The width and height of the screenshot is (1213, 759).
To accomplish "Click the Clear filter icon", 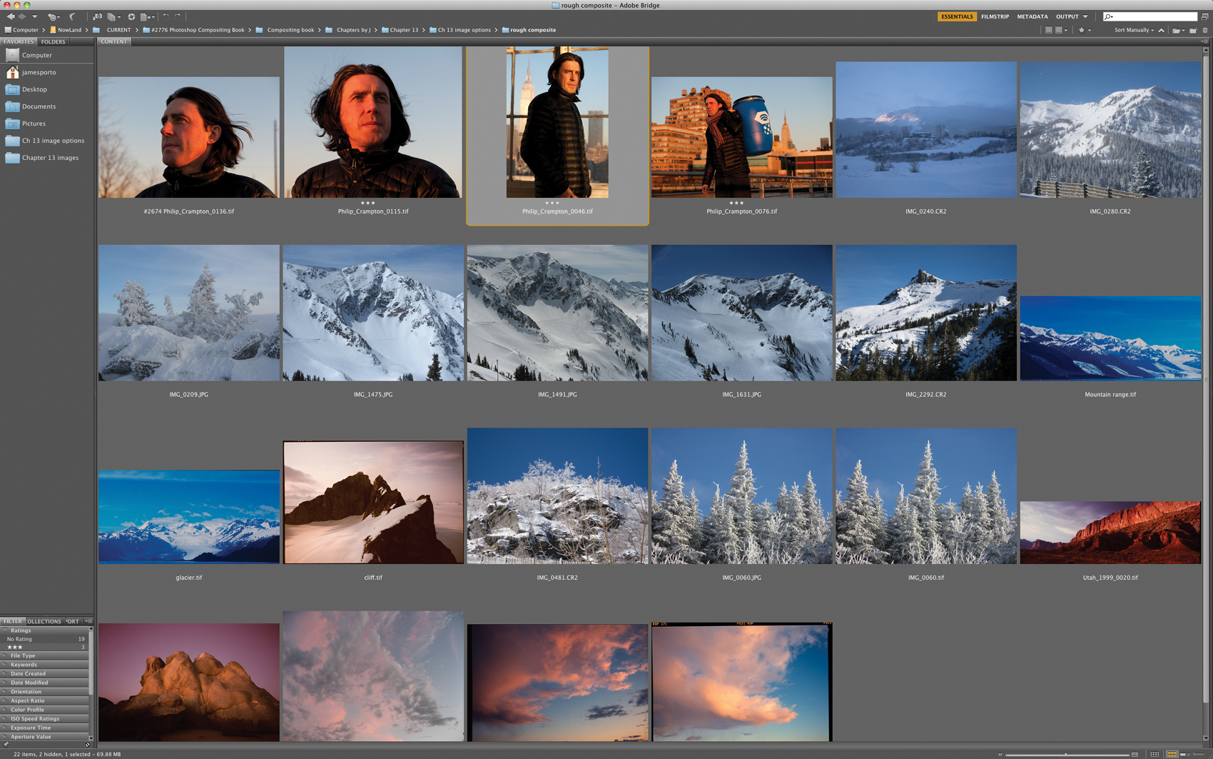I will coord(88,745).
